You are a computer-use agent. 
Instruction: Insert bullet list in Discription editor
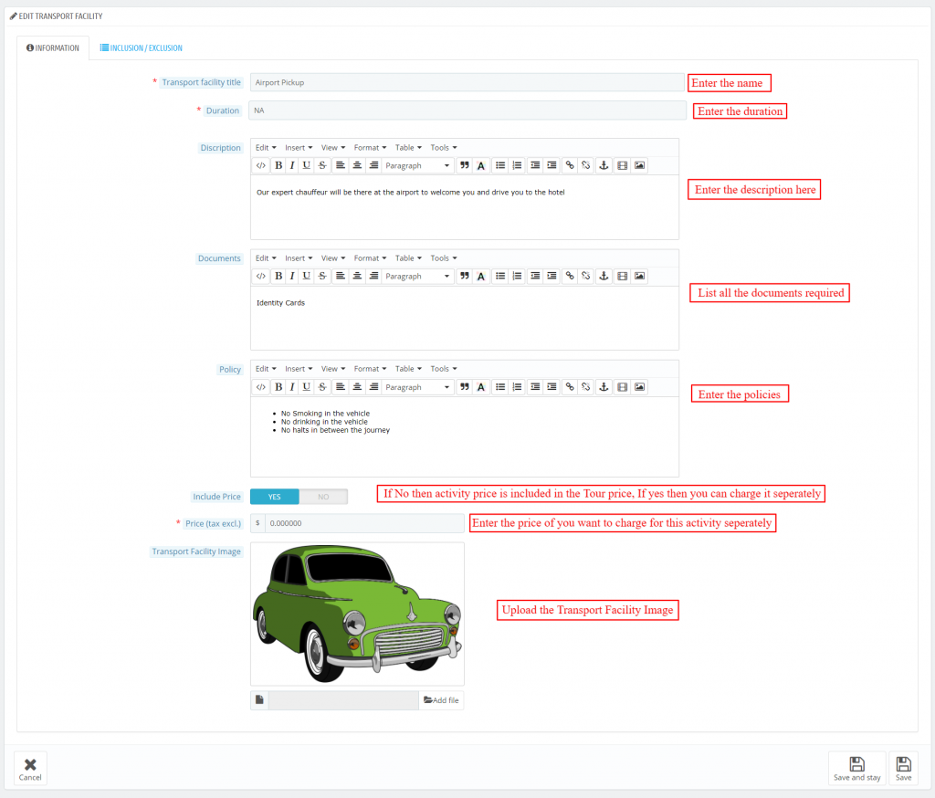(500, 165)
